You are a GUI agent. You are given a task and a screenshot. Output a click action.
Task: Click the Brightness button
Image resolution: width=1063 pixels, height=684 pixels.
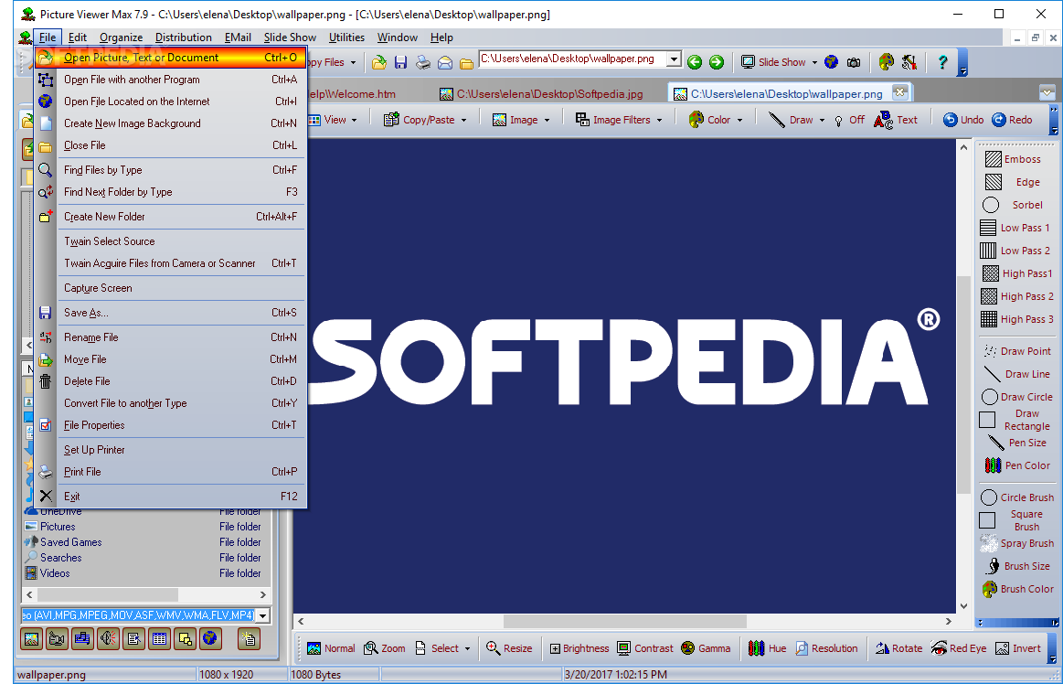pos(579,648)
